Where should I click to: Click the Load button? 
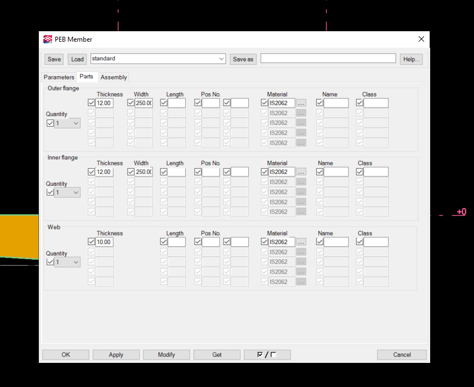point(77,59)
